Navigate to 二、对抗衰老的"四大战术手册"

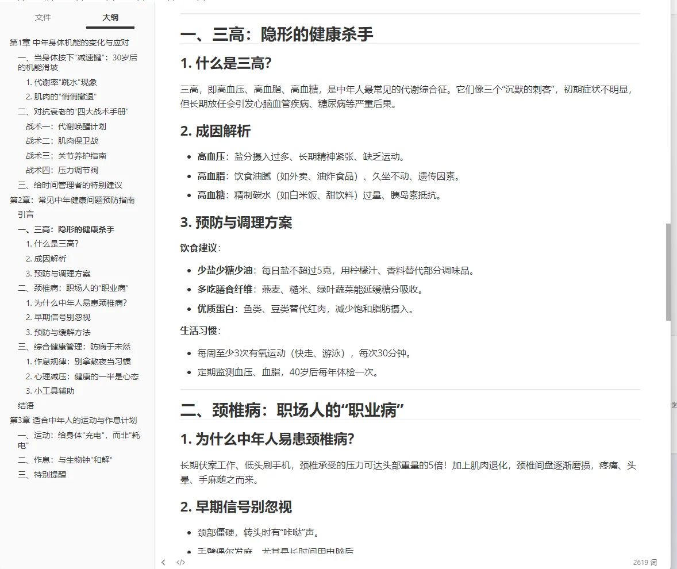pos(73,112)
